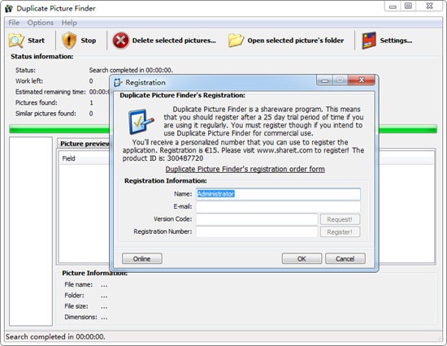Click 'Folder:' label in Picture Information
Viewport: 447px width, 346px height.
coord(75,296)
